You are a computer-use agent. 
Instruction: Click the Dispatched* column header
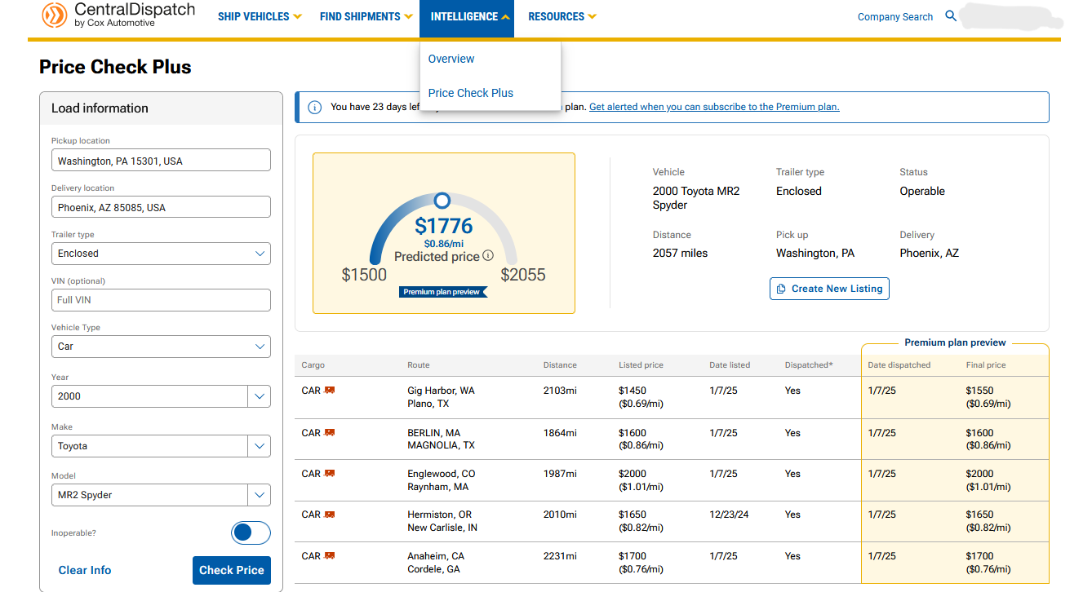coord(809,365)
